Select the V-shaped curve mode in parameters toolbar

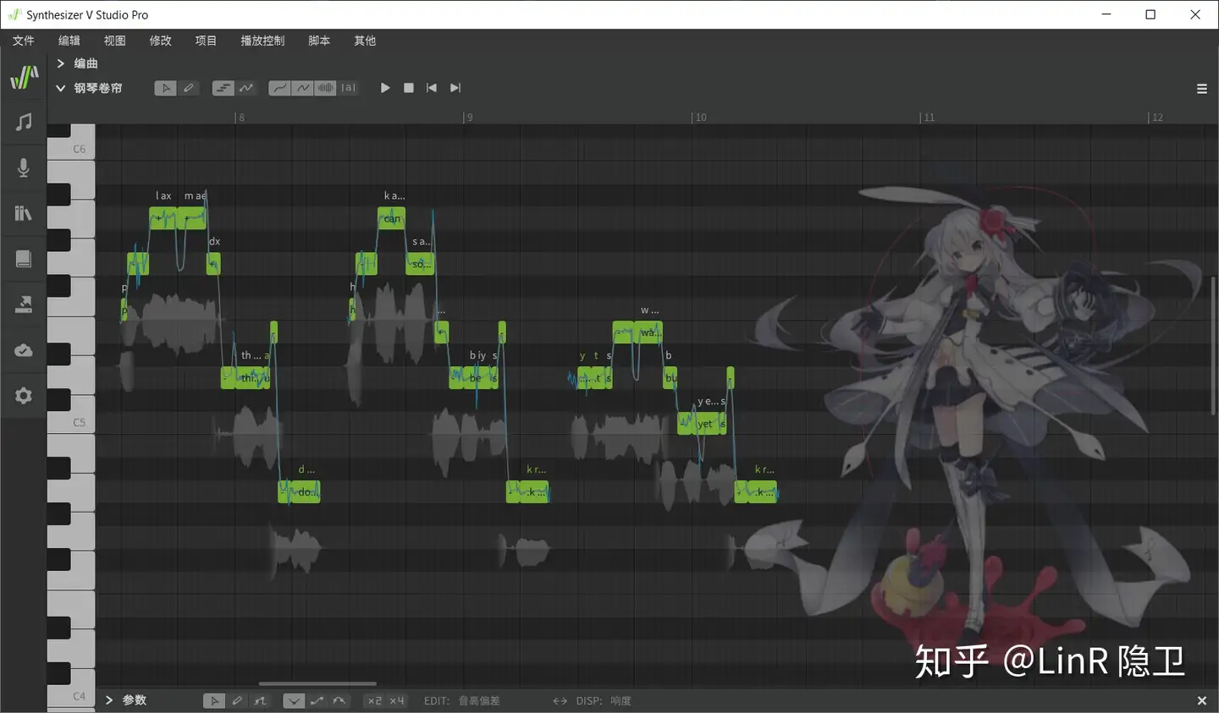pyautogui.click(x=294, y=700)
